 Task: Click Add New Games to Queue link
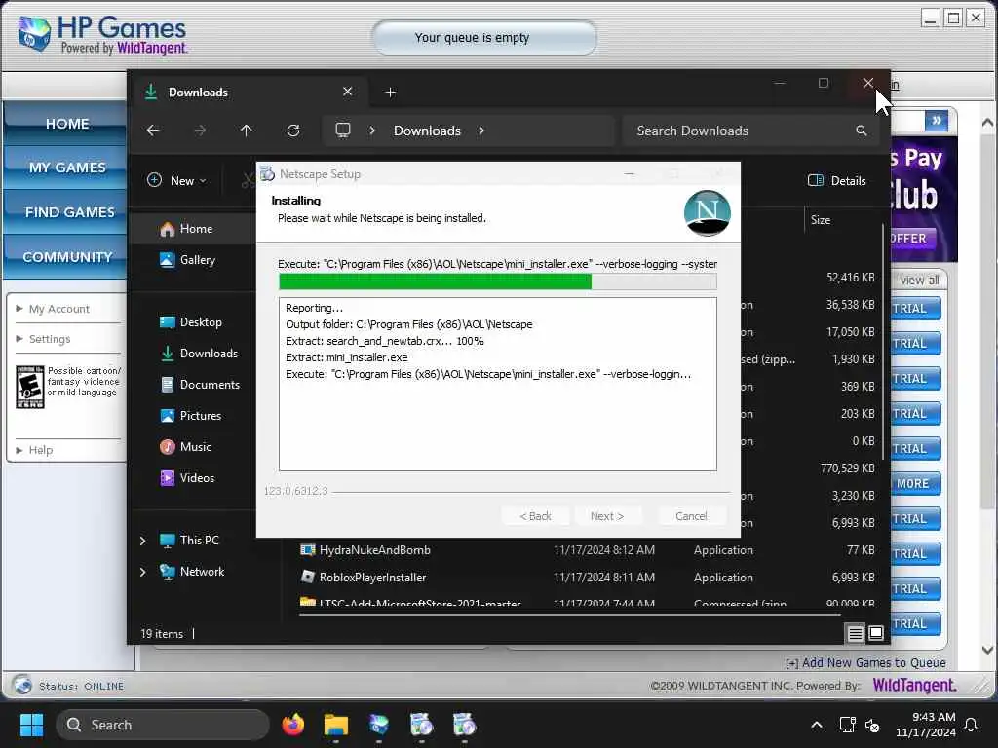(865, 662)
